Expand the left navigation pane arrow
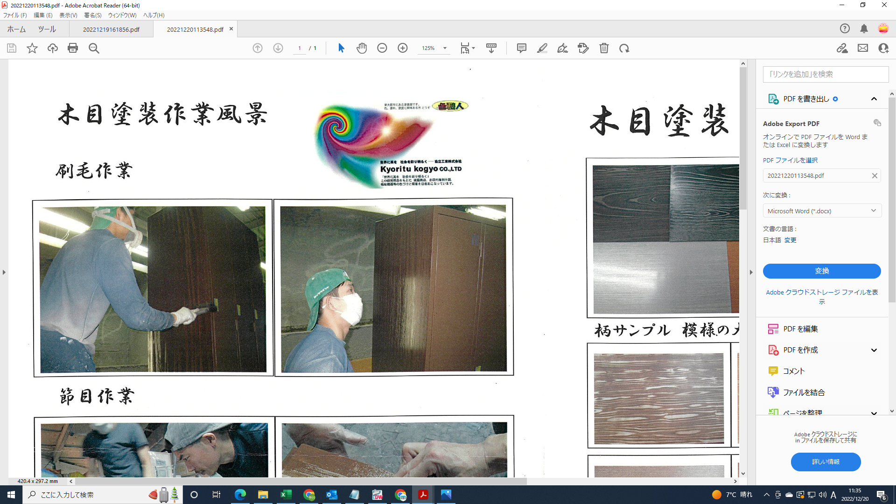This screenshot has height=504, width=896. point(4,272)
